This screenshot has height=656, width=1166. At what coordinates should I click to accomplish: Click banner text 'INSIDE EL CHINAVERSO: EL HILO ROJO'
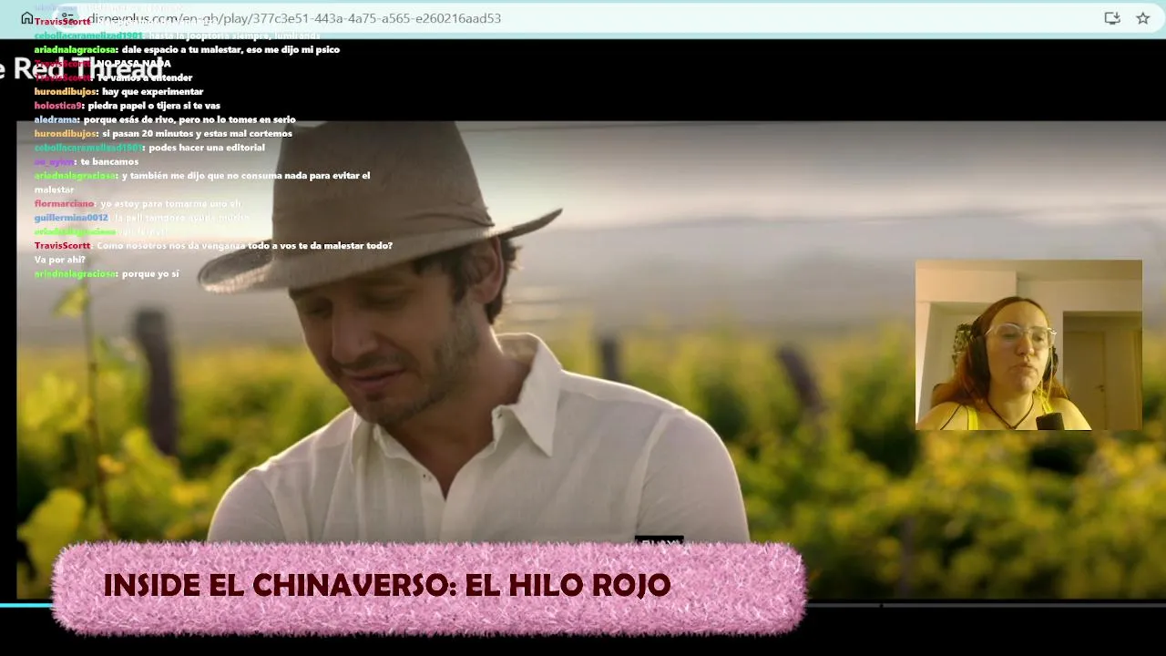pyautogui.click(x=387, y=585)
